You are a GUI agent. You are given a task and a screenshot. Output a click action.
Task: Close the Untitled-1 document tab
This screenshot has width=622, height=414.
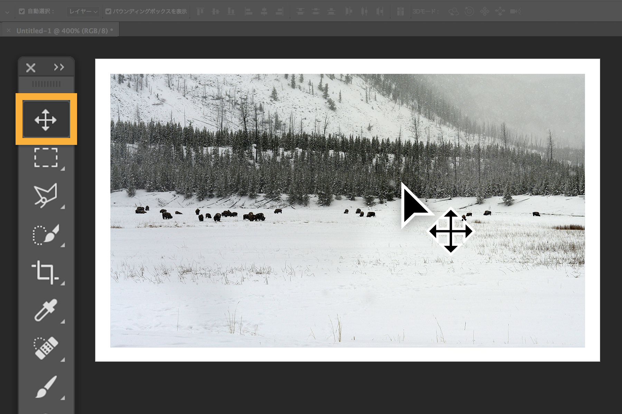9,30
